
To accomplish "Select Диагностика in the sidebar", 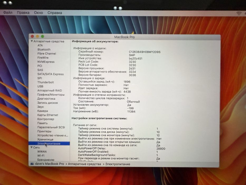I will tap(46, 99).
